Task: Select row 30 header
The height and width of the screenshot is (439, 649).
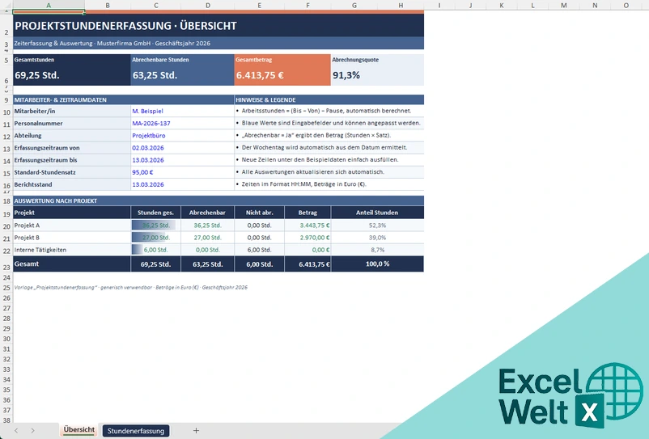Action: point(6,339)
